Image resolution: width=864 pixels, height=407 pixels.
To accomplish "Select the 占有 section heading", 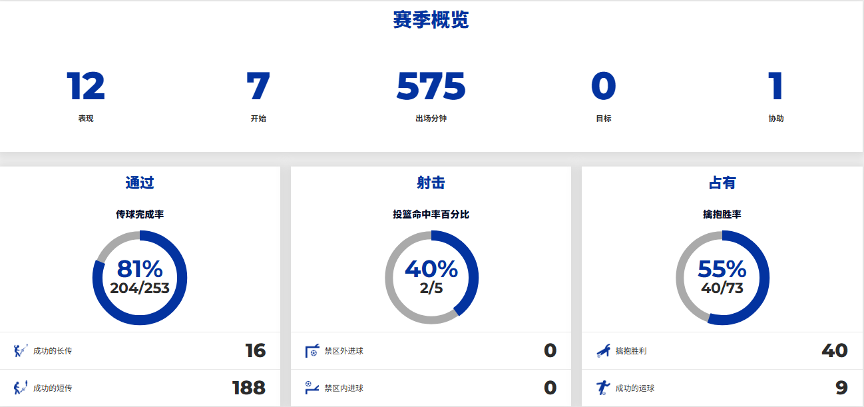I will (x=722, y=183).
